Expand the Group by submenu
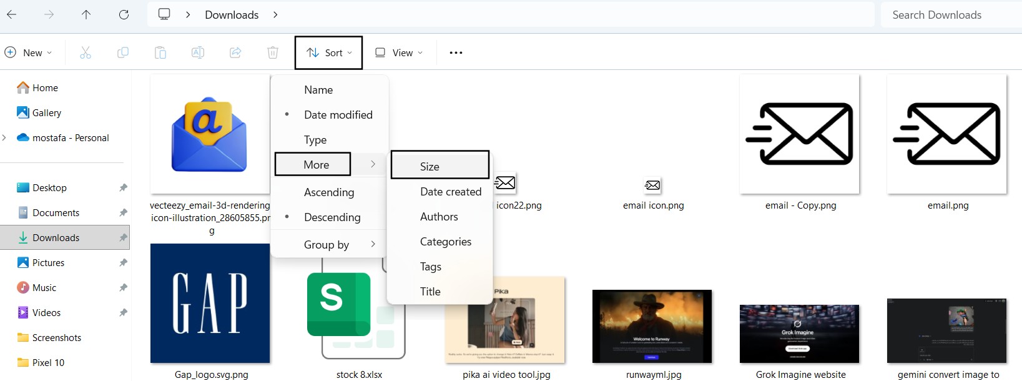The width and height of the screenshot is (1022, 381). click(x=330, y=245)
